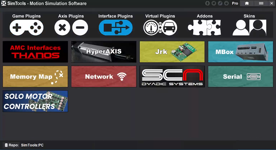276x150 pixels.
Task: Select the Interface Plugins USB icon
Action: click(116, 28)
